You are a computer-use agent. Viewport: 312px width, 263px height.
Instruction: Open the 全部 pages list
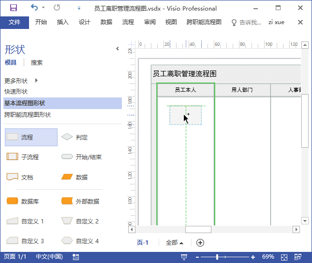pos(175,243)
